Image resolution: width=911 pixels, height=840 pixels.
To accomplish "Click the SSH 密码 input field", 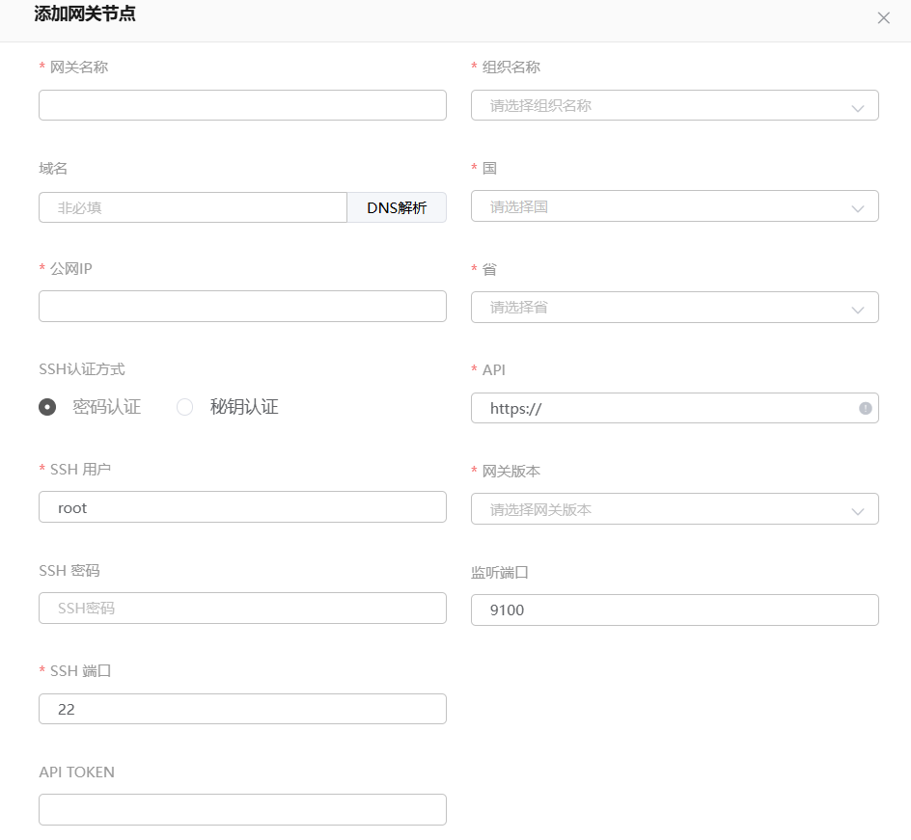I will coord(242,609).
